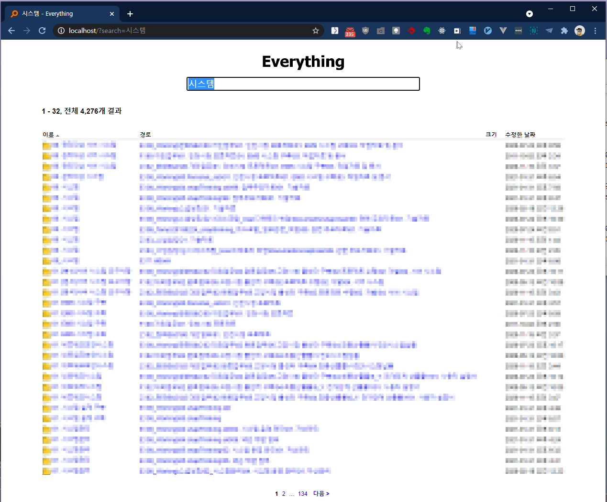The image size is (607, 502).
Task: Open the React Developer Tools extension
Action: click(442, 31)
